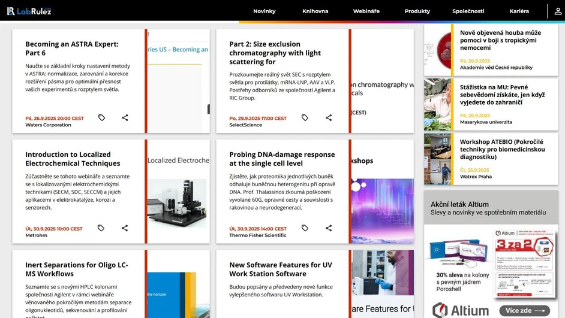Open news about Nově objevená houba
Screen dimensions: 565x318
tap(500, 40)
